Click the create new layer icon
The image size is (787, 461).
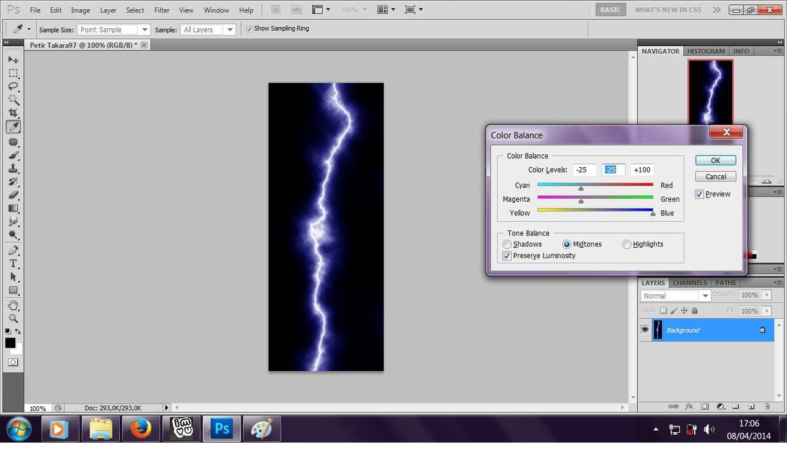751,406
